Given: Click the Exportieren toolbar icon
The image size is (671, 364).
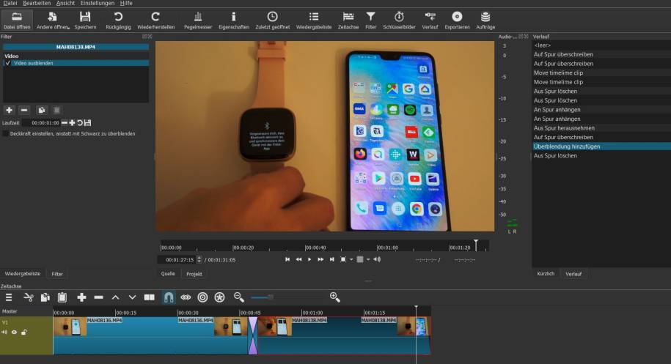Looking at the screenshot, I should (x=457, y=20).
